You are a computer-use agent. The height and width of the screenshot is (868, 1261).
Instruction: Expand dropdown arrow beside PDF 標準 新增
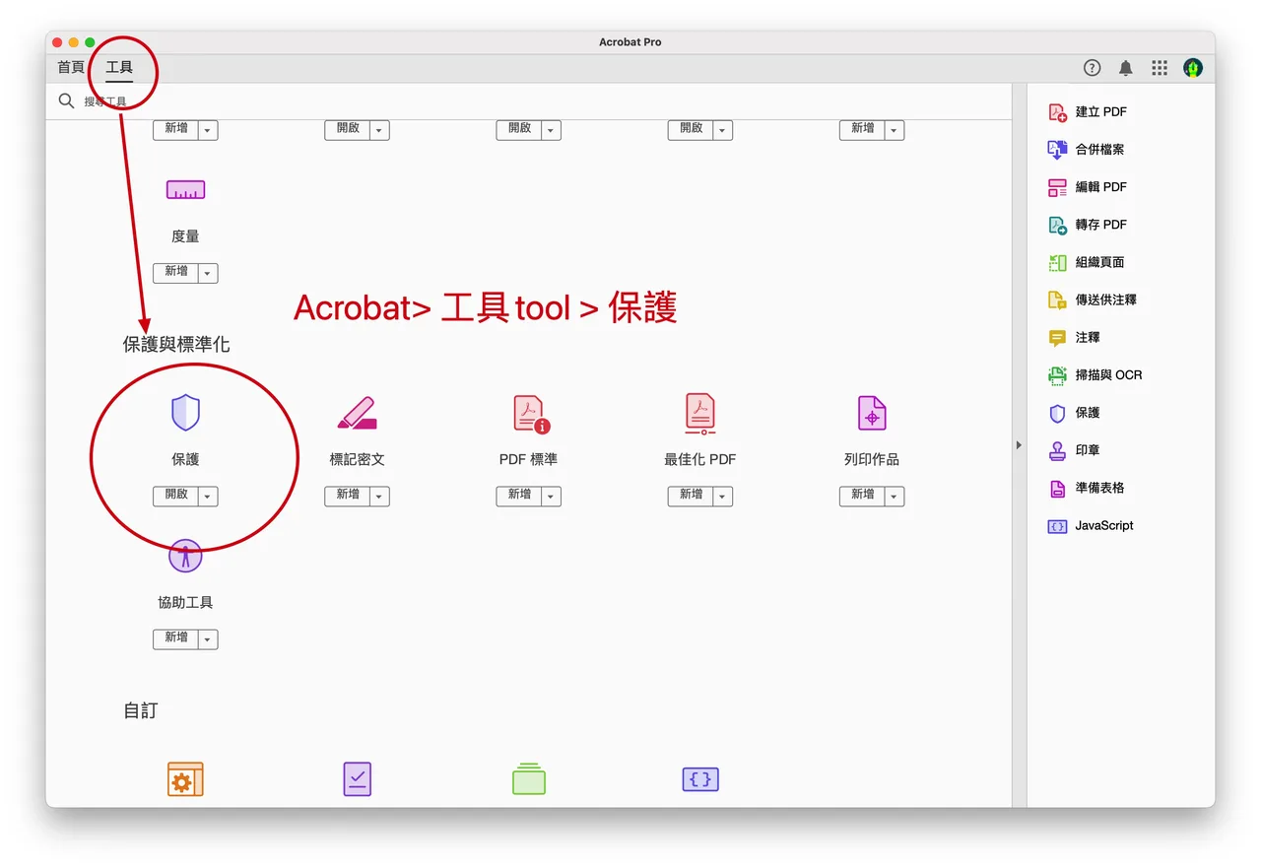pos(551,497)
